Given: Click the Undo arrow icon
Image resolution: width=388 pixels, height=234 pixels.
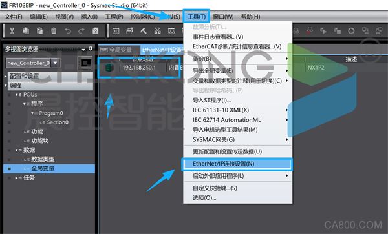Looking at the screenshot, I should 67,31.
